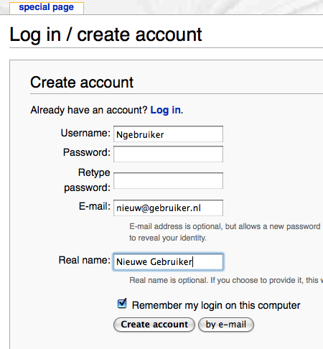Click the Already have an account text

[89, 110]
